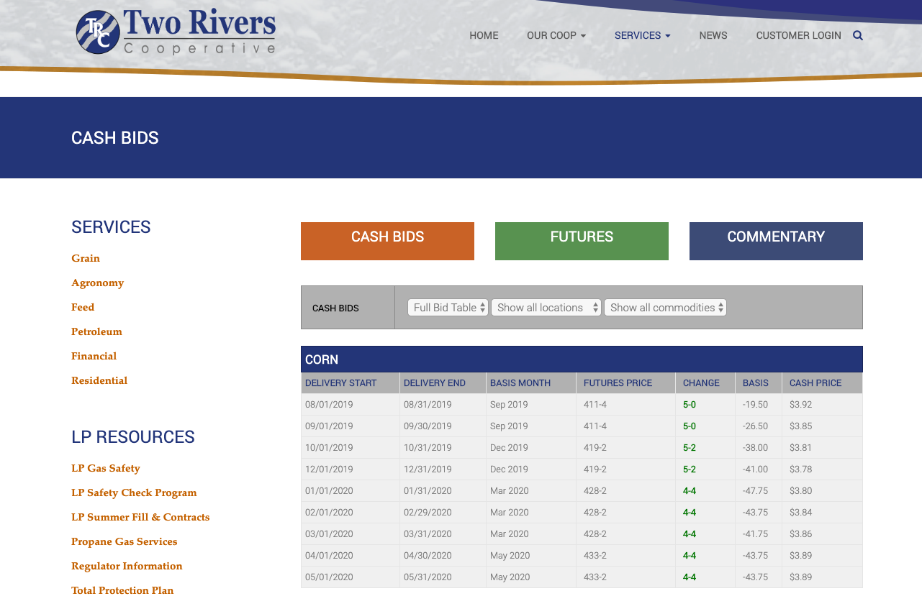Open LP Summer Fill & Contracts link

(x=140, y=517)
